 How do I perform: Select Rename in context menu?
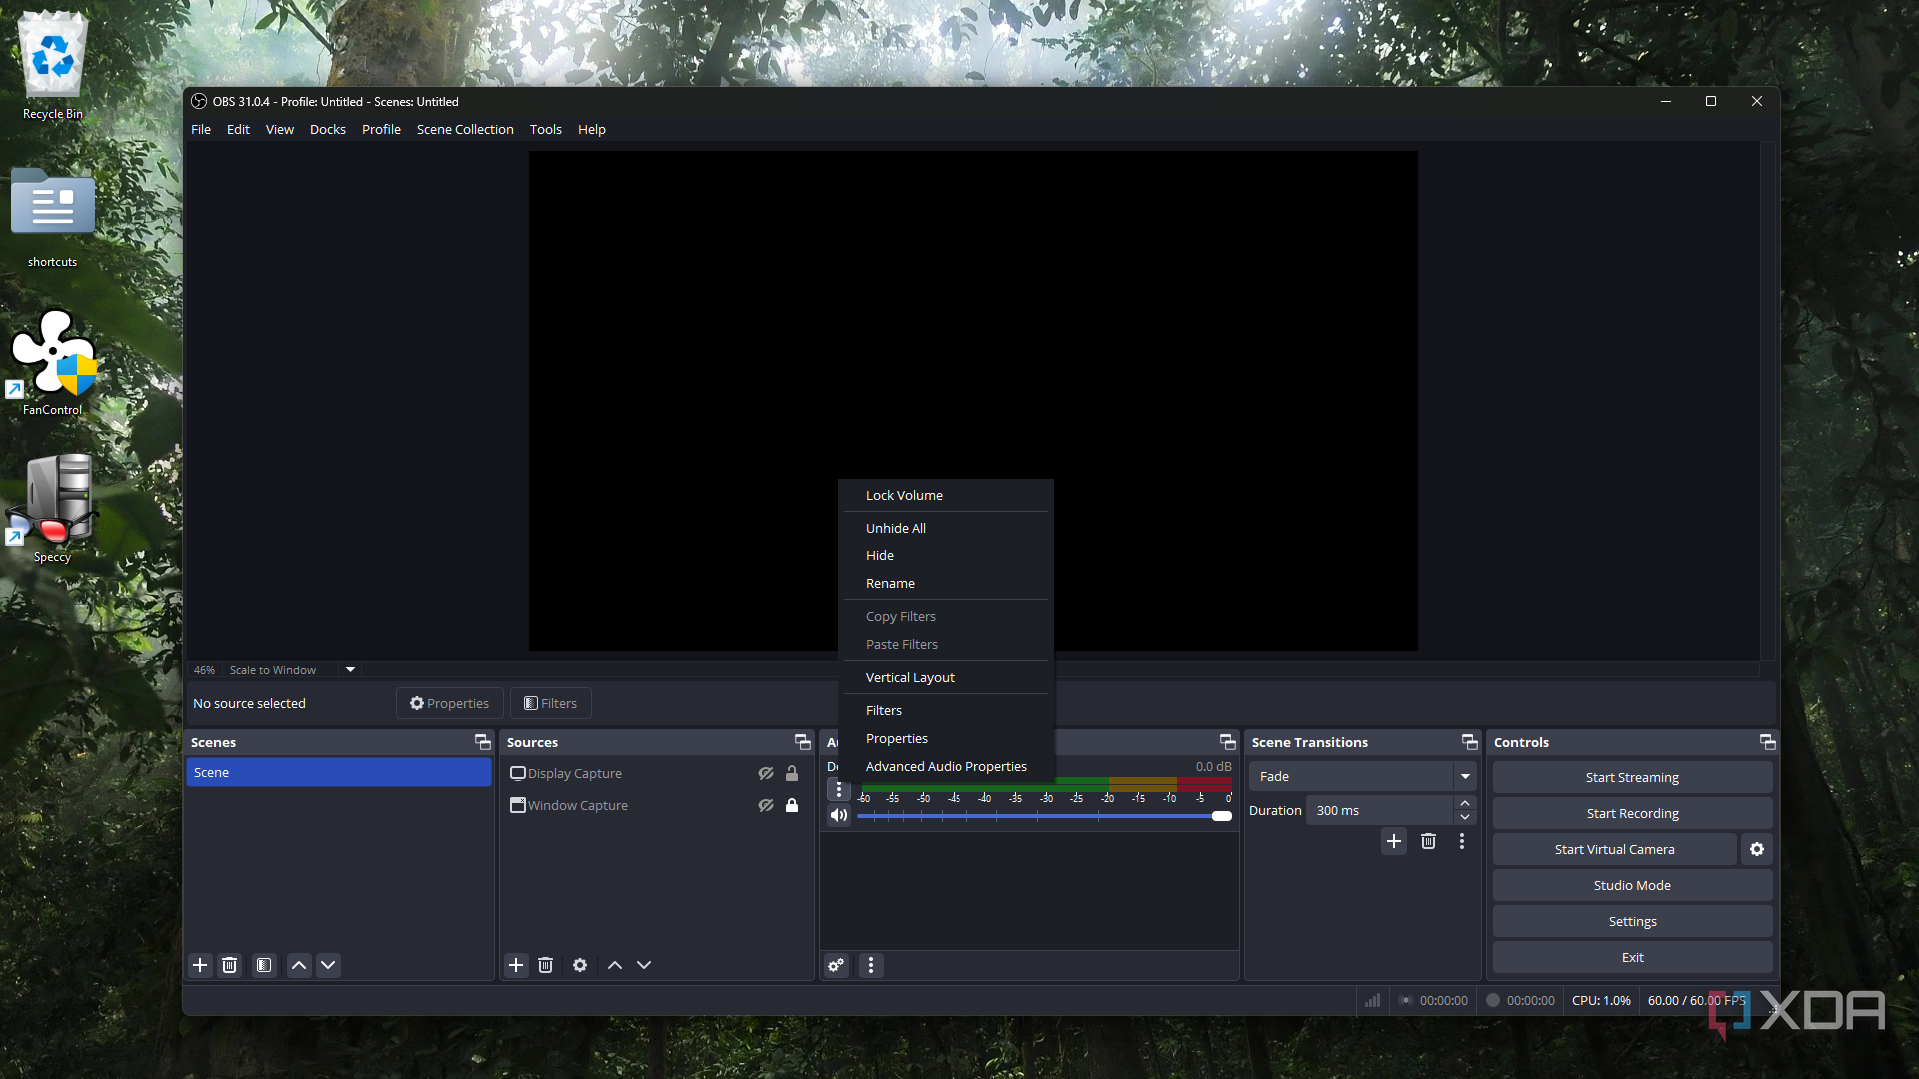tap(946, 583)
